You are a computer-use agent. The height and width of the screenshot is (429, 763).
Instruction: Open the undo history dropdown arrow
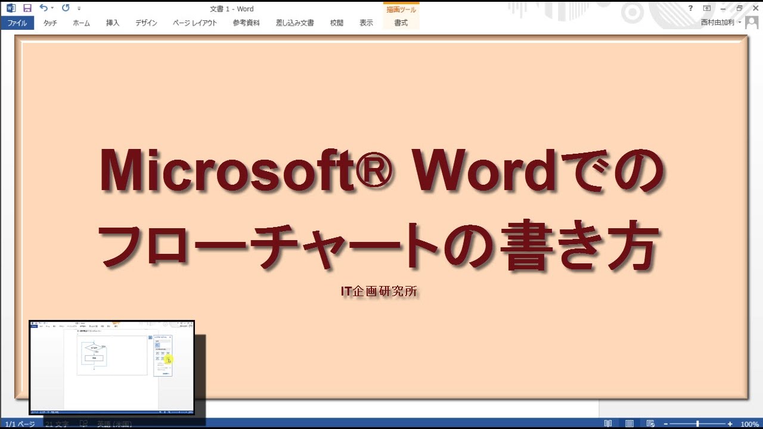52,8
